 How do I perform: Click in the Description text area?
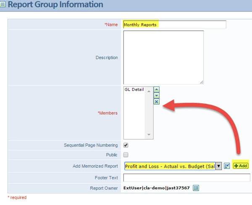pyautogui.click(x=163, y=57)
